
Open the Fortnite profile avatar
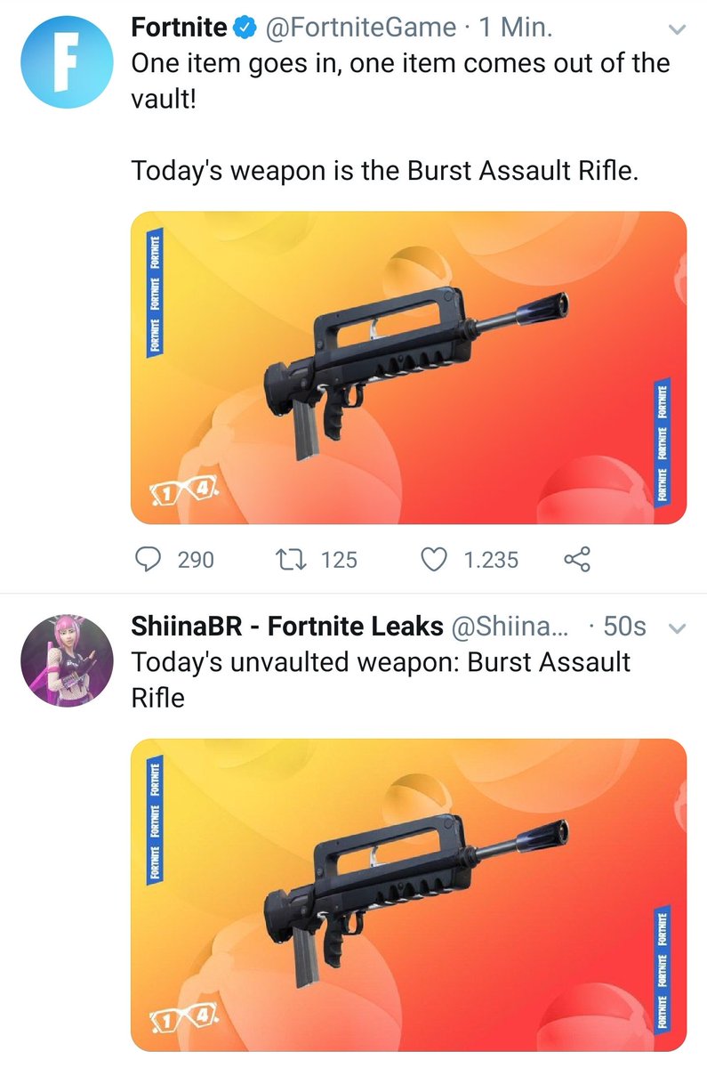[x=67, y=61]
